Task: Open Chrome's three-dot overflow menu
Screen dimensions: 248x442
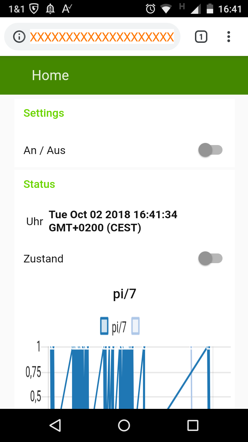Action: pyautogui.click(x=228, y=37)
